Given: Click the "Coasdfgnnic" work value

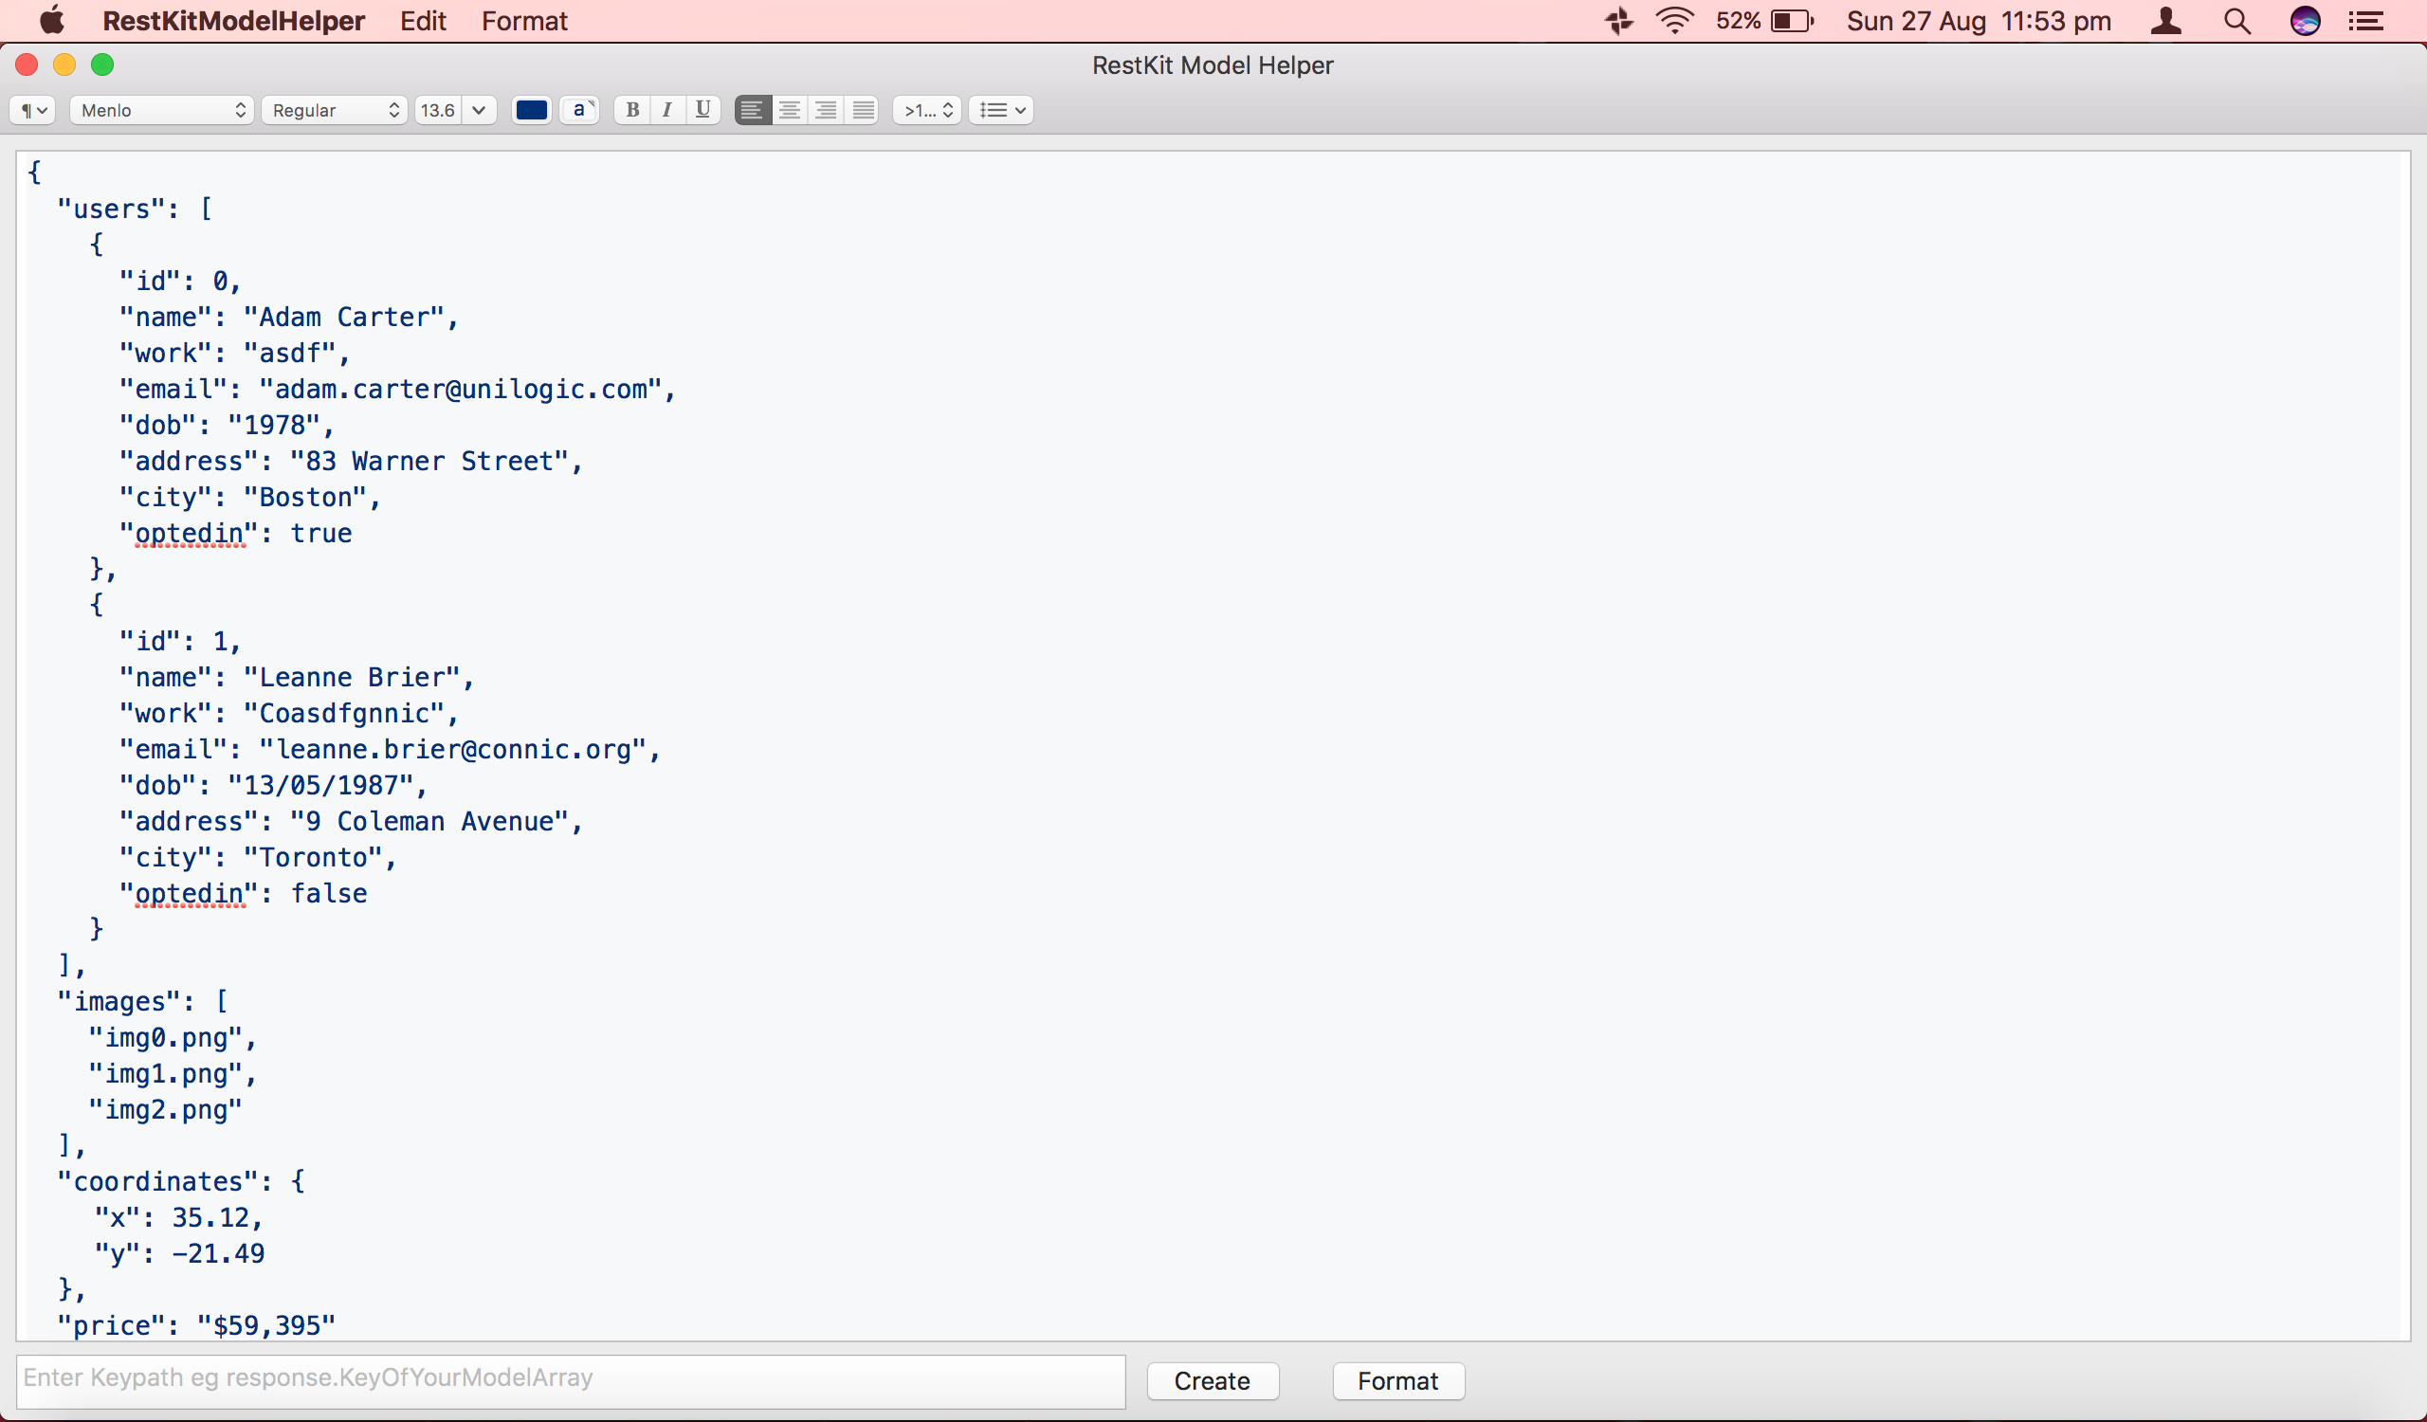Looking at the screenshot, I should [x=344, y=714].
